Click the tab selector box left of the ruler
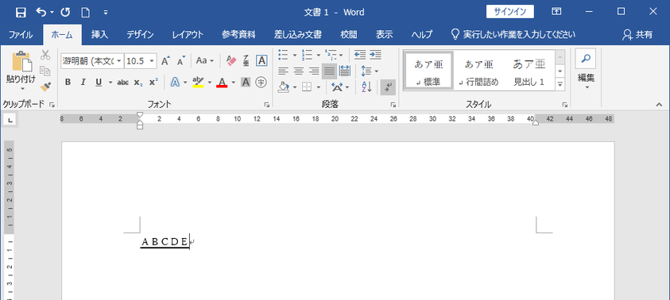The height and width of the screenshot is (300, 670). (10, 121)
